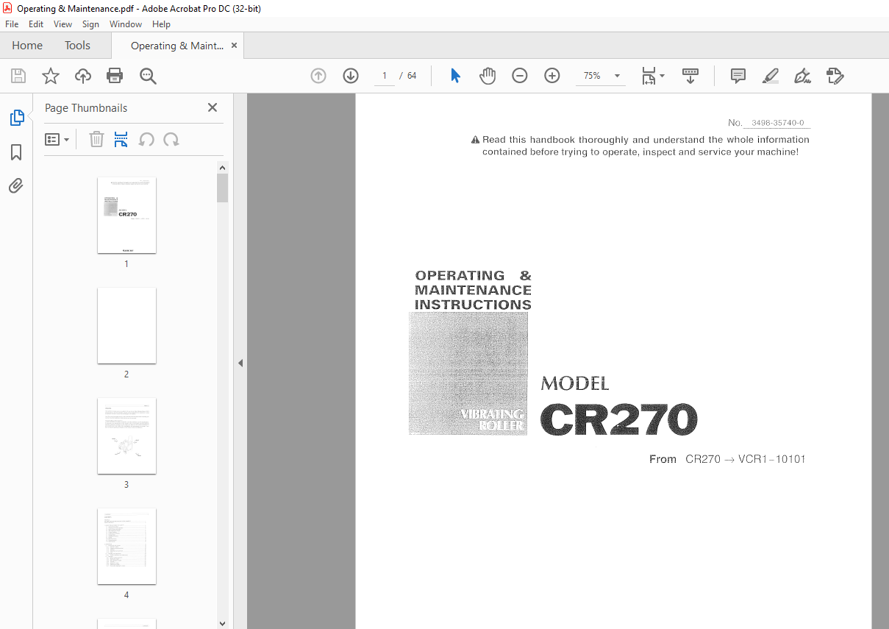Zoom in with the plus button
889x629 pixels.
pos(552,76)
